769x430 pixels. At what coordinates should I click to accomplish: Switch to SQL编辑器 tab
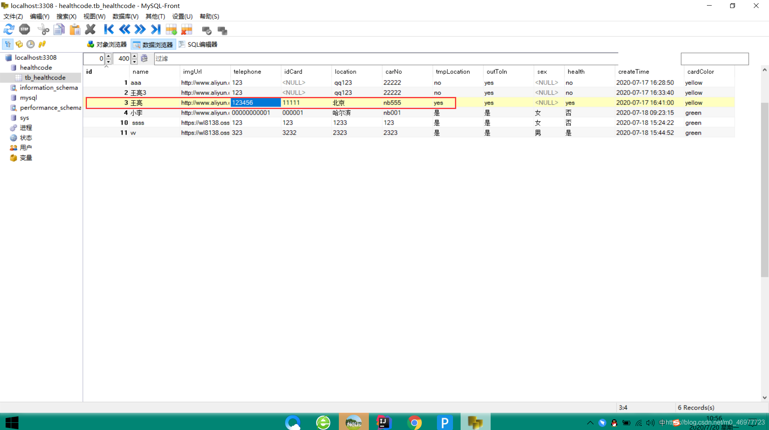[x=198, y=44]
